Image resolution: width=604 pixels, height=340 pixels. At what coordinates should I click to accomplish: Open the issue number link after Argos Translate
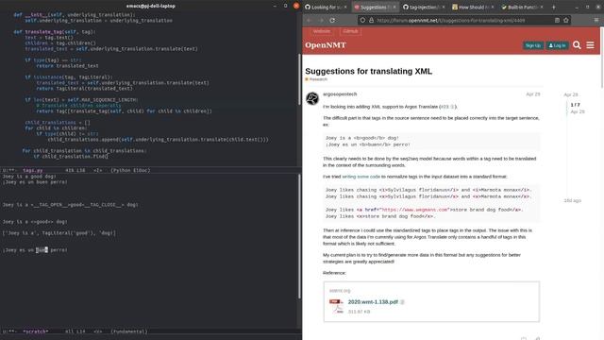pos(447,107)
